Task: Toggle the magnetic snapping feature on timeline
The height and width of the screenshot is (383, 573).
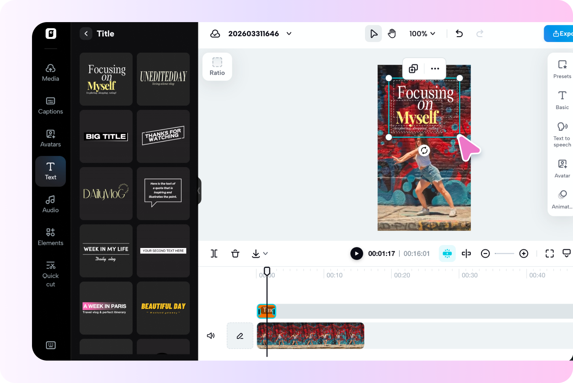Action: [x=447, y=253]
